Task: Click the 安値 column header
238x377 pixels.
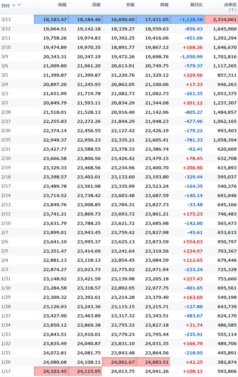Action: coord(130,5)
